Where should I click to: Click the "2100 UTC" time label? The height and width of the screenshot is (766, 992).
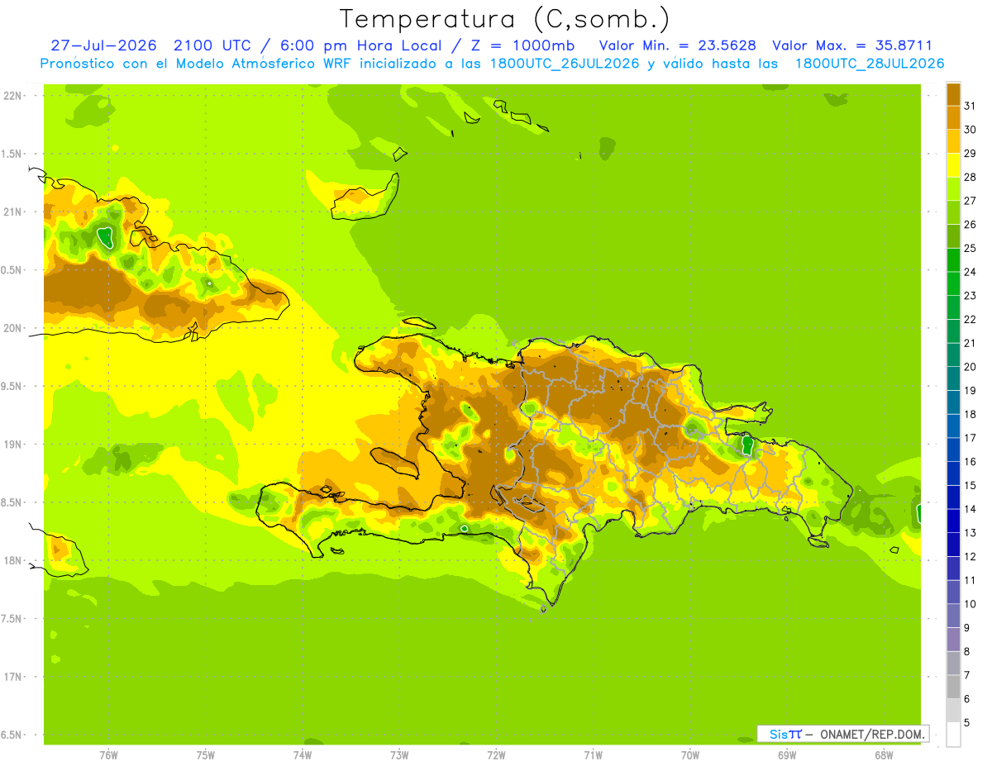[212, 45]
